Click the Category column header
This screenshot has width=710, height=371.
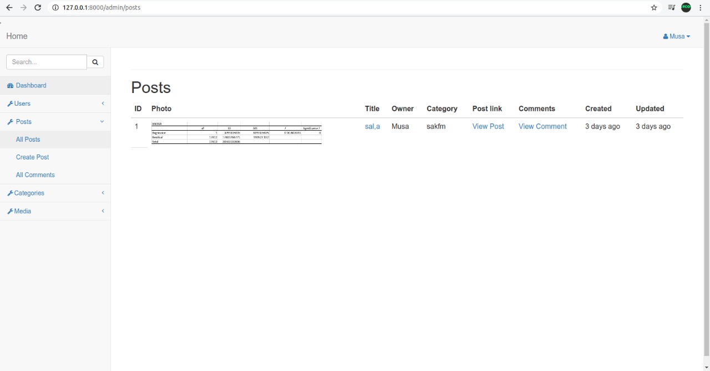(442, 109)
